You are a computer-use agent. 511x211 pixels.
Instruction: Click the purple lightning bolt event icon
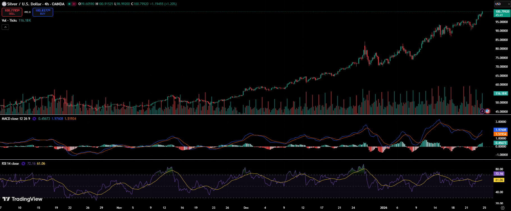[482, 111]
